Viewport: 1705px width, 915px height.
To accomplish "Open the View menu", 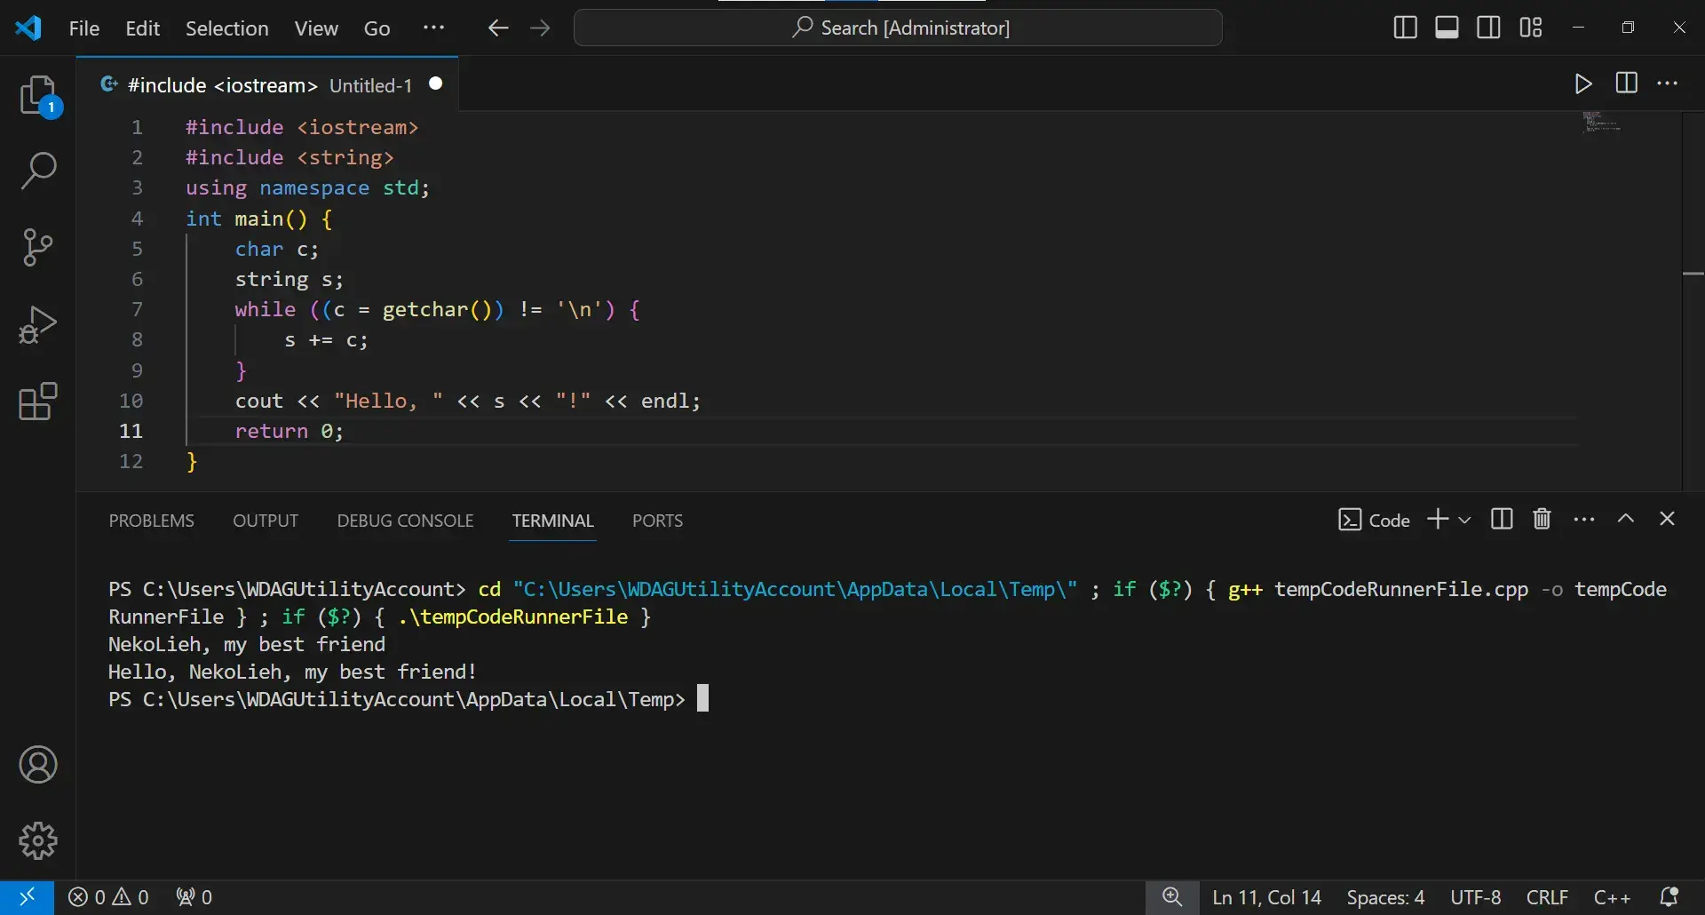I will [x=316, y=28].
